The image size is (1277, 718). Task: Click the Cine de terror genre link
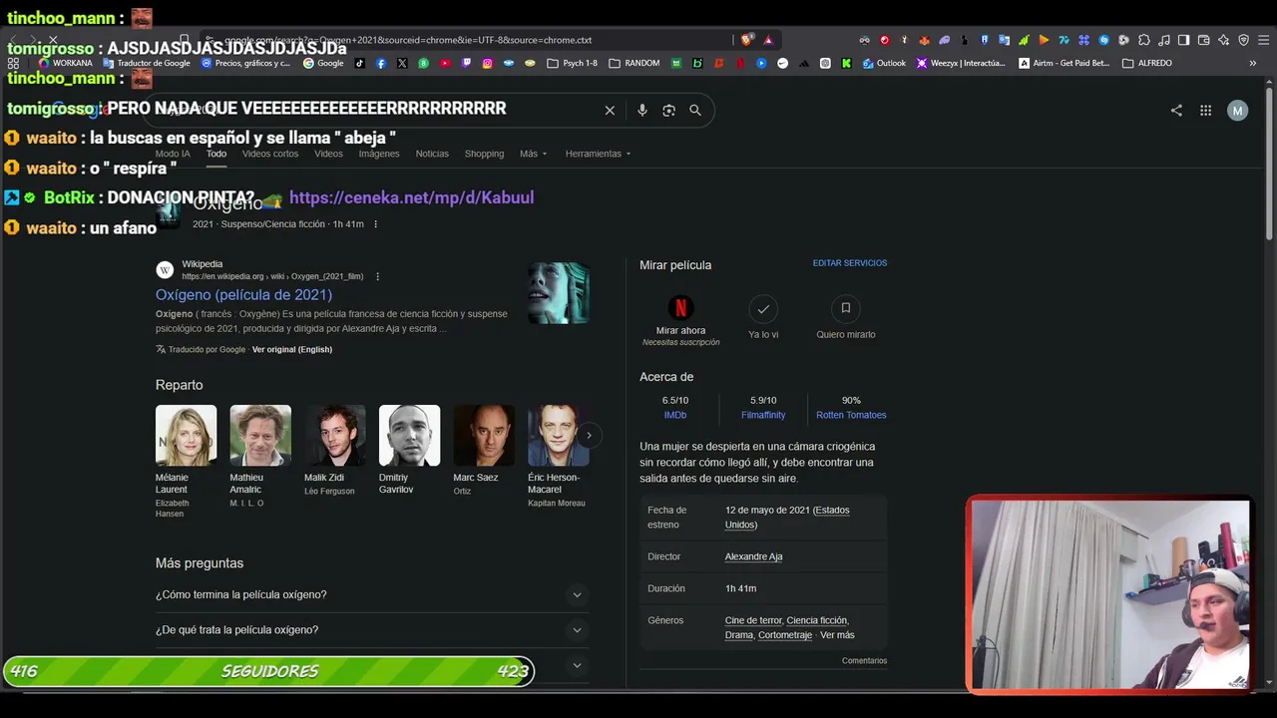tap(754, 620)
